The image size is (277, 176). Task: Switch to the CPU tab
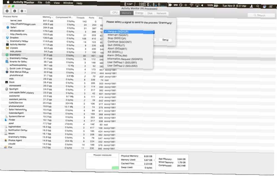(115, 12)
